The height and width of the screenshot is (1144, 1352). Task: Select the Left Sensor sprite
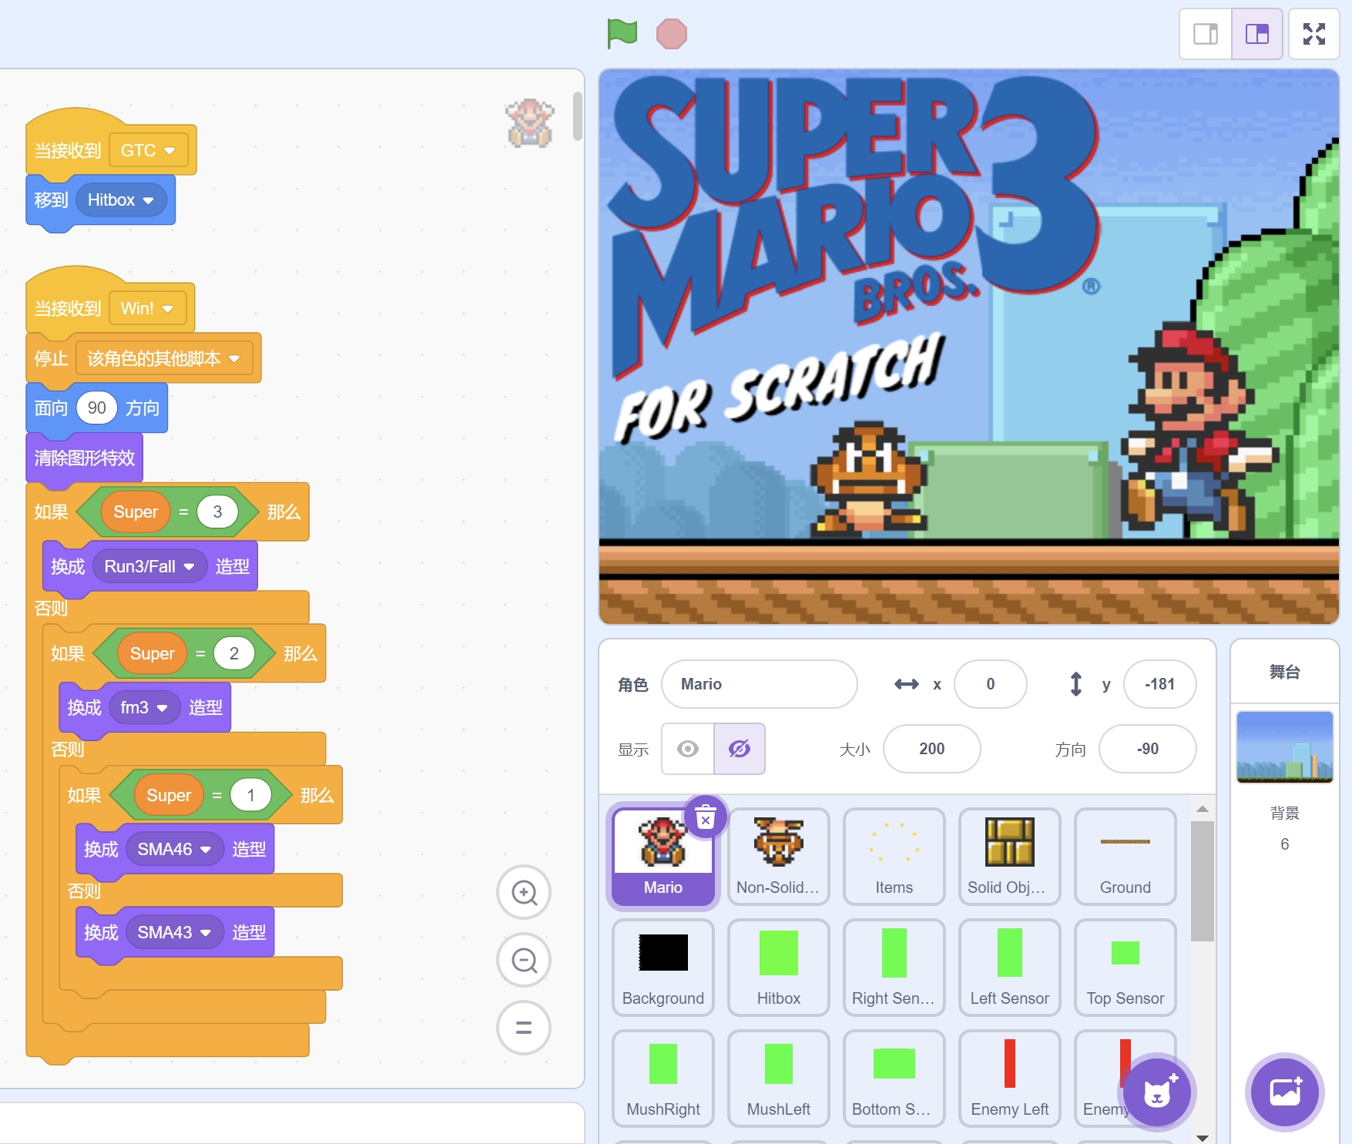1010,967
